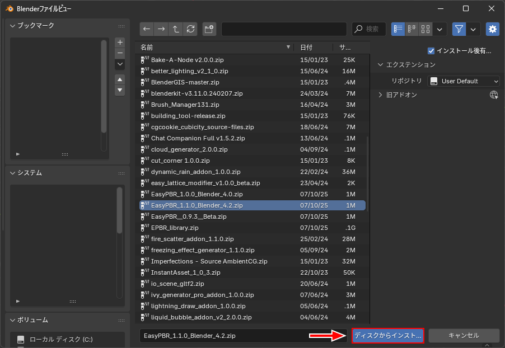Sort files by 日付 column header

(x=306, y=48)
